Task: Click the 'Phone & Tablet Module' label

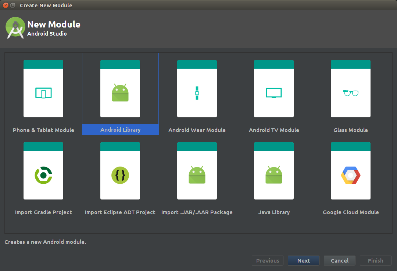Action: (x=43, y=130)
